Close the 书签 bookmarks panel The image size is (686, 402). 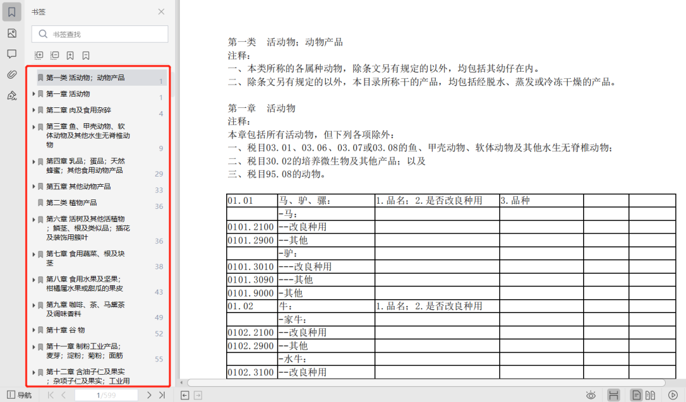pos(161,12)
